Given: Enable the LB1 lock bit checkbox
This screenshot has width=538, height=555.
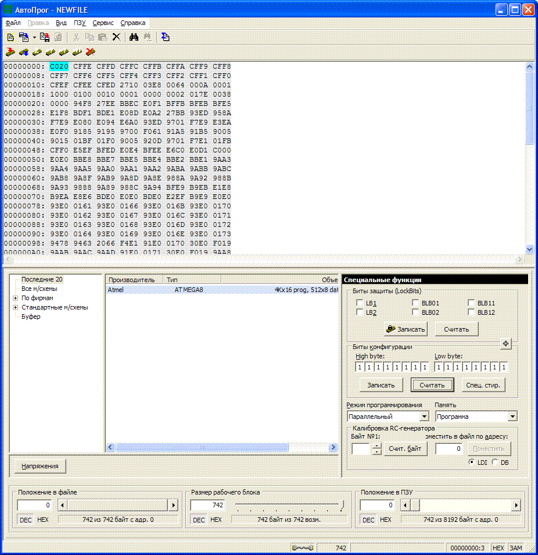Looking at the screenshot, I should pos(359,303).
